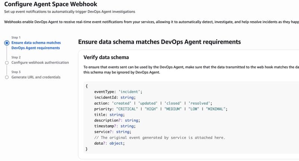The height and width of the screenshot is (161, 299).
Task: Click the priority: "CRITICAL" schema line
Action: 161,109
